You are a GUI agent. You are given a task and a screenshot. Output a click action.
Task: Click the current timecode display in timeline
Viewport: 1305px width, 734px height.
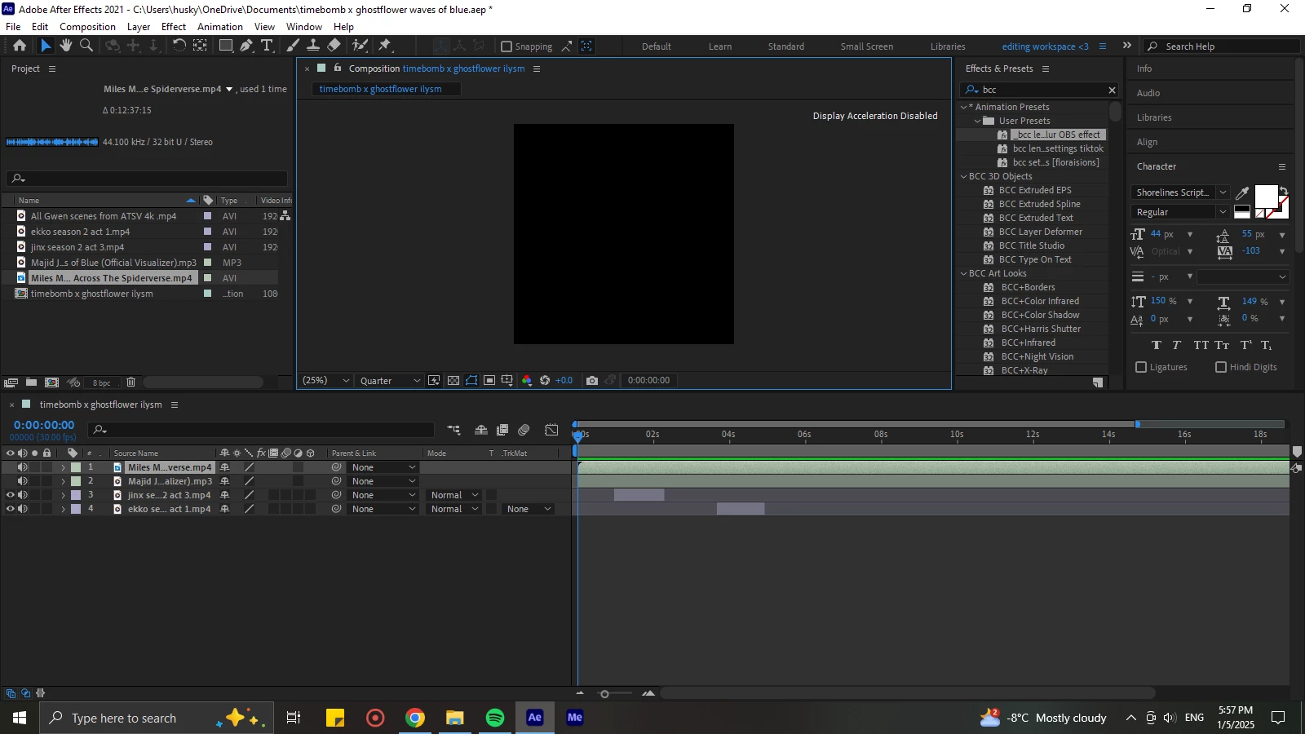click(x=44, y=425)
